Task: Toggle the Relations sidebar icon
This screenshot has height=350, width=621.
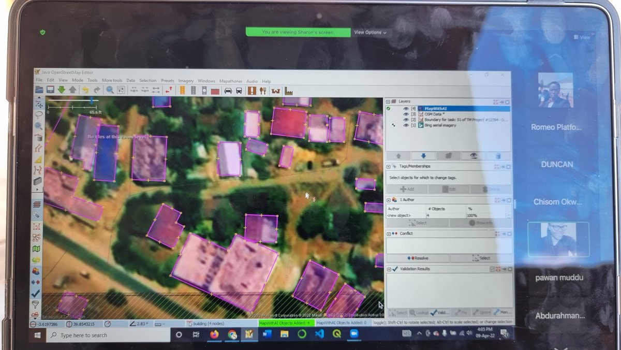Action: point(37,238)
